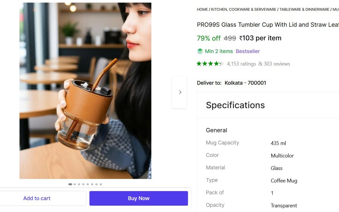
Task: Go to the HOME breadcrumb
Action: (x=202, y=10)
